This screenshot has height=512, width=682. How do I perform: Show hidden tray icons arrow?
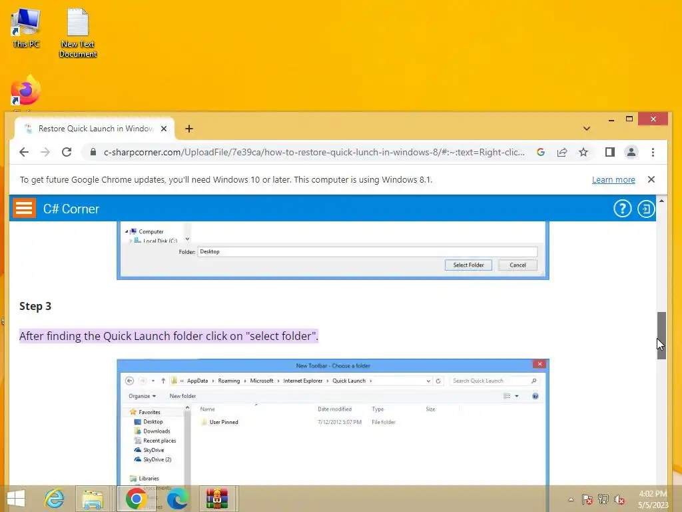tap(571, 499)
